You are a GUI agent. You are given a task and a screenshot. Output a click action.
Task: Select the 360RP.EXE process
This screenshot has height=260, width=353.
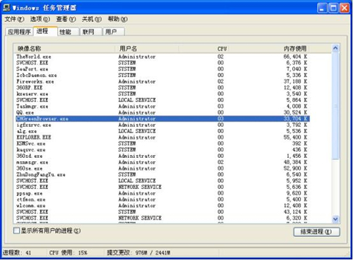tap(162, 87)
